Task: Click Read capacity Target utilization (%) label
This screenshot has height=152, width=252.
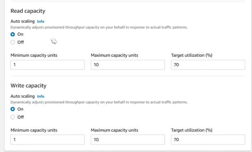Action: click(192, 55)
